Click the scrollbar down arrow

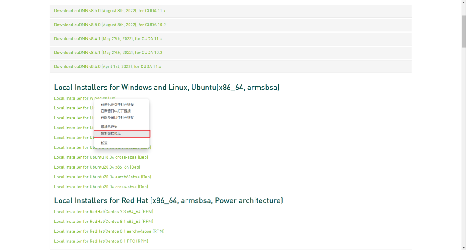[x=463, y=248]
